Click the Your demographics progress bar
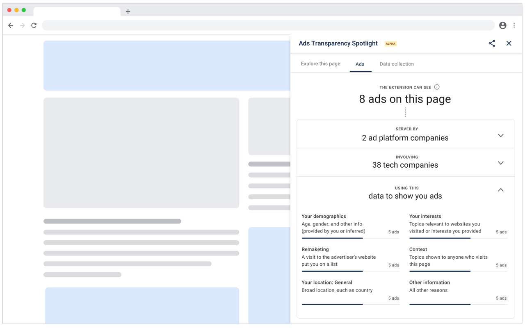 [332, 238]
